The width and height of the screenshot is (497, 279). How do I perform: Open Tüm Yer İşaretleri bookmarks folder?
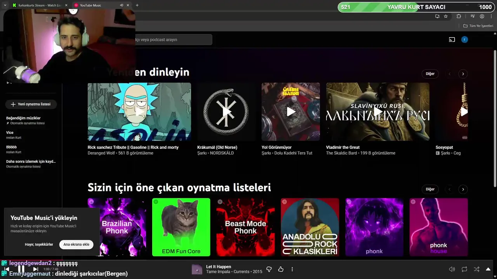(x=478, y=26)
